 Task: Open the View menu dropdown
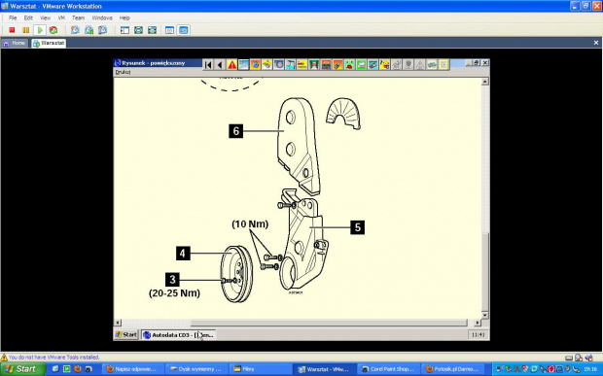45,17
